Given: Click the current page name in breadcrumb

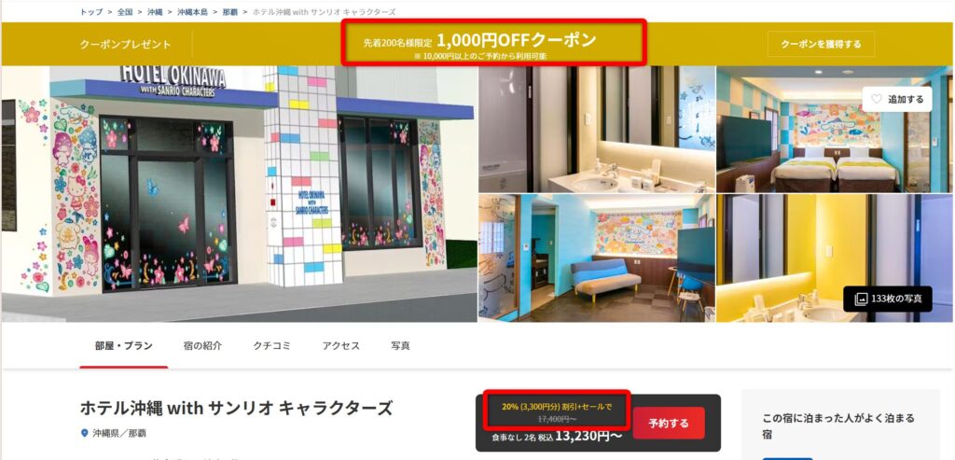Looking at the screenshot, I should 324,11.
